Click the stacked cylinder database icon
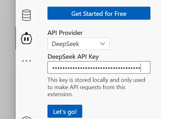Image resolution: width=174 pixels, height=119 pixels. (26, 15)
